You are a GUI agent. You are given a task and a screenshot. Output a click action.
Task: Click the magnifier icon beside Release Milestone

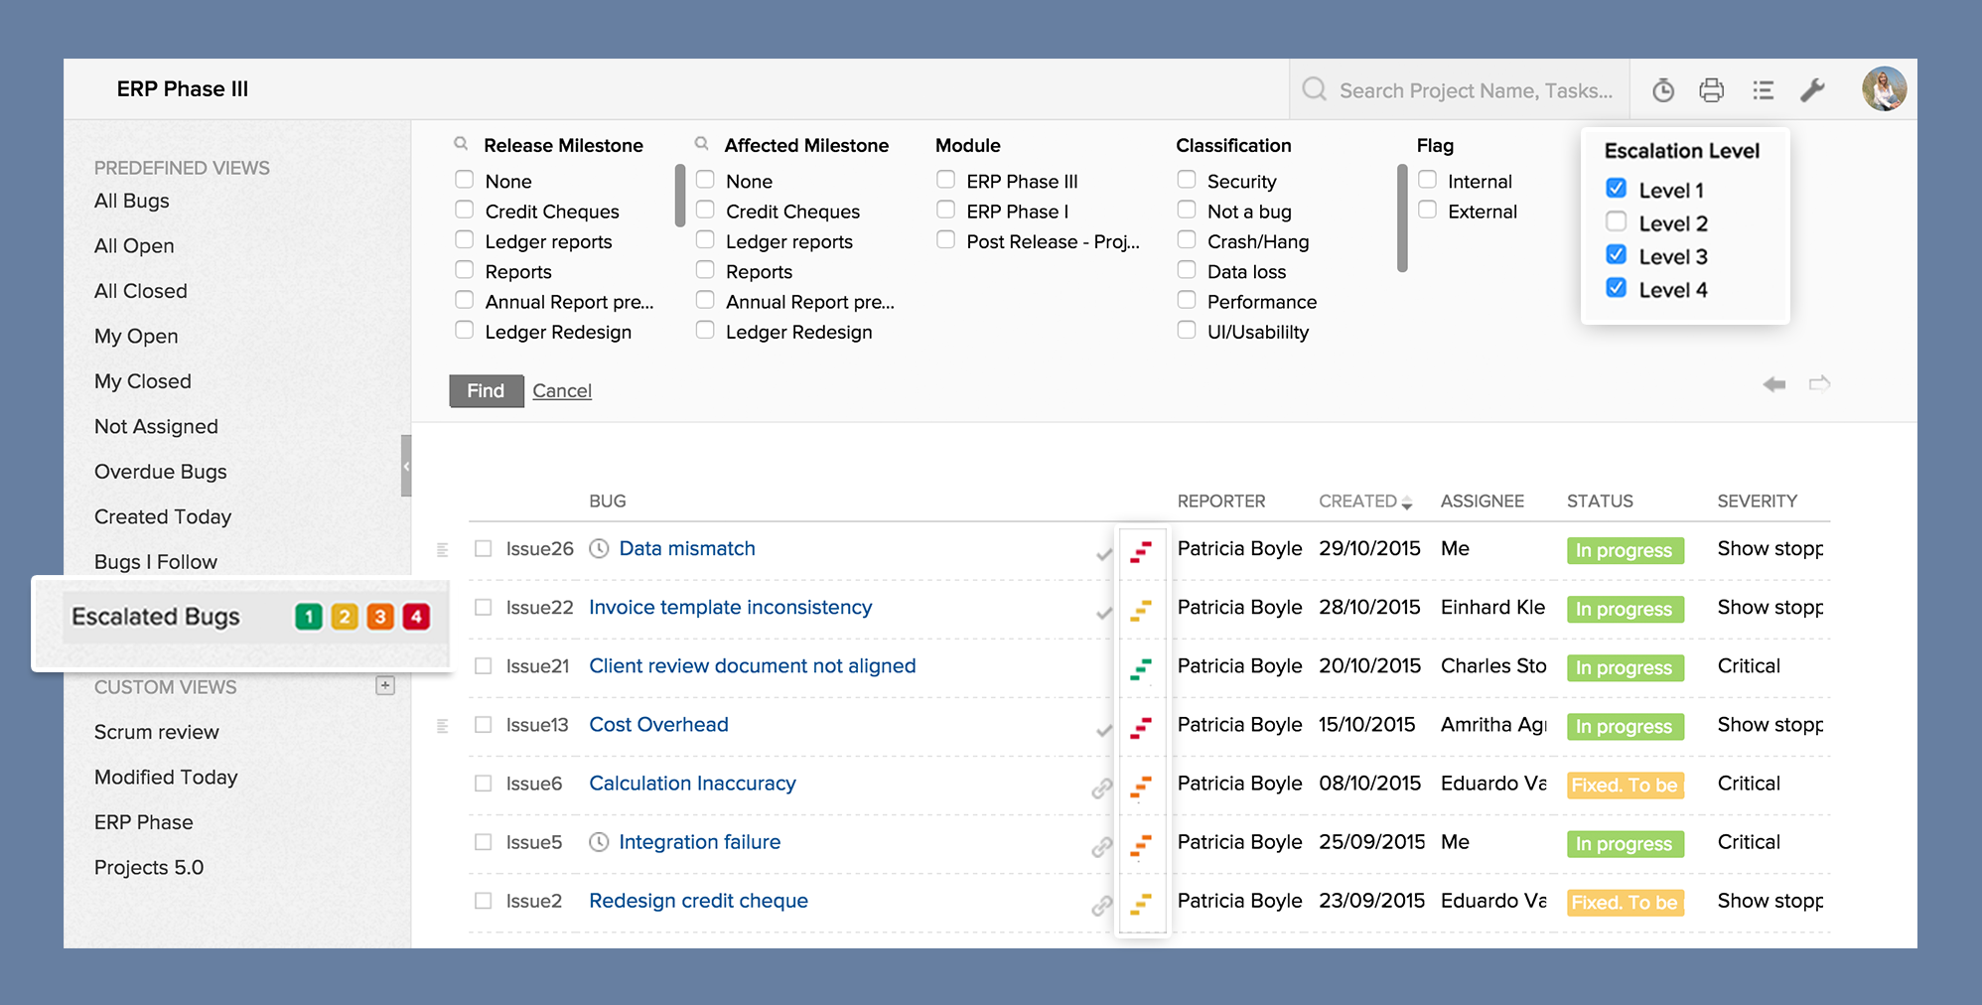(462, 144)
